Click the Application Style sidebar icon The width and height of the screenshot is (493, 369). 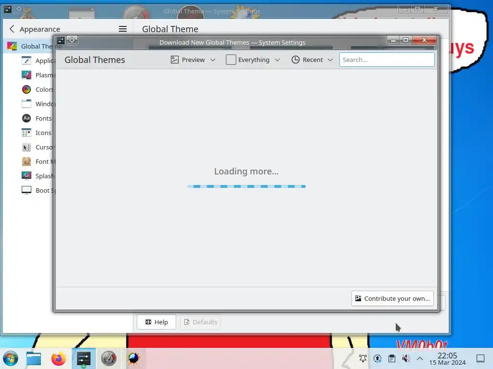(26, 60)
